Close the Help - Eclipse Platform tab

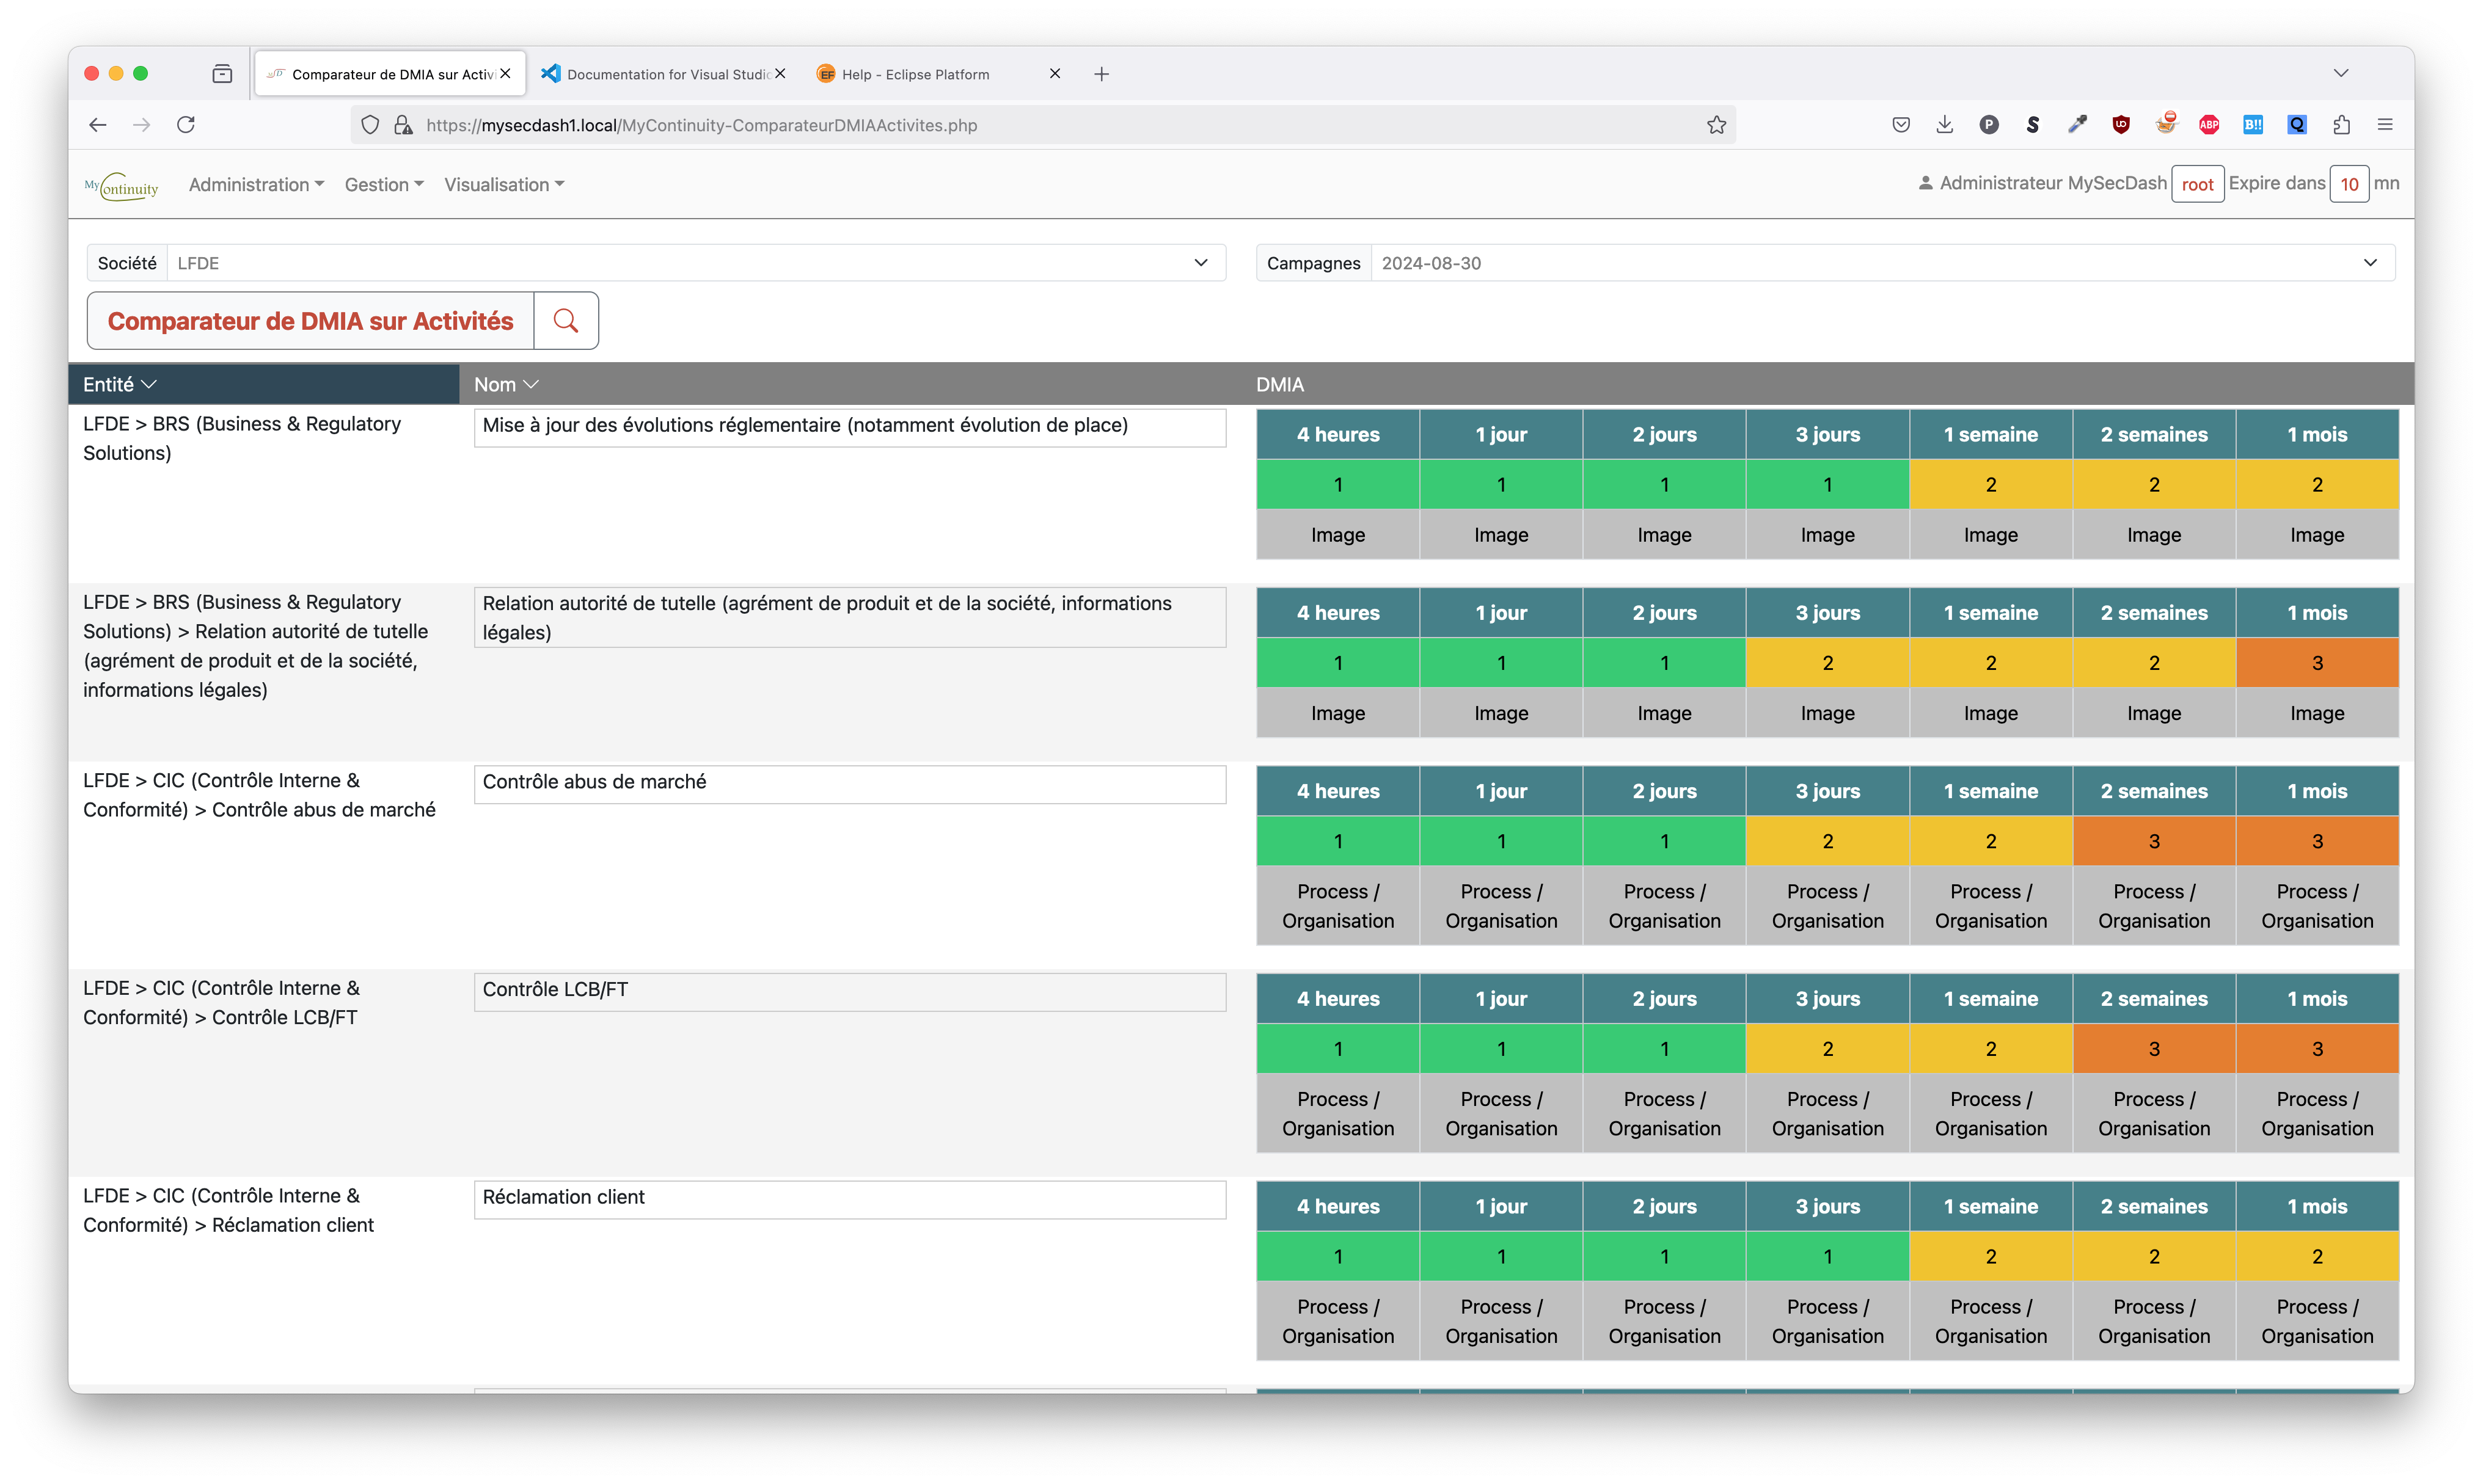[x=1055, y=74]
